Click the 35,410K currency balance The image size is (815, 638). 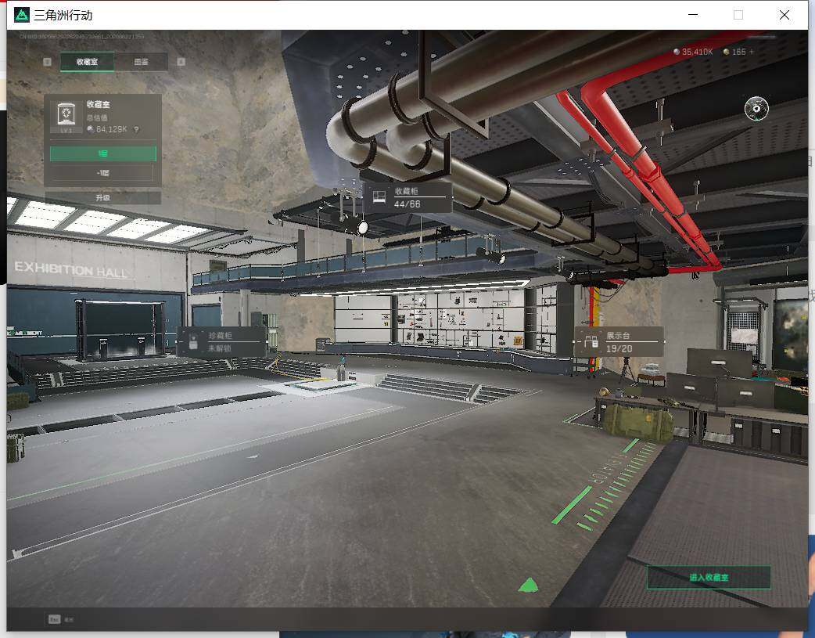click(x=697, y=52)
